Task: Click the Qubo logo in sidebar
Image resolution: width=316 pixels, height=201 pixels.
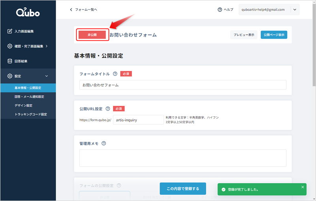Action: tap(28, 12)
